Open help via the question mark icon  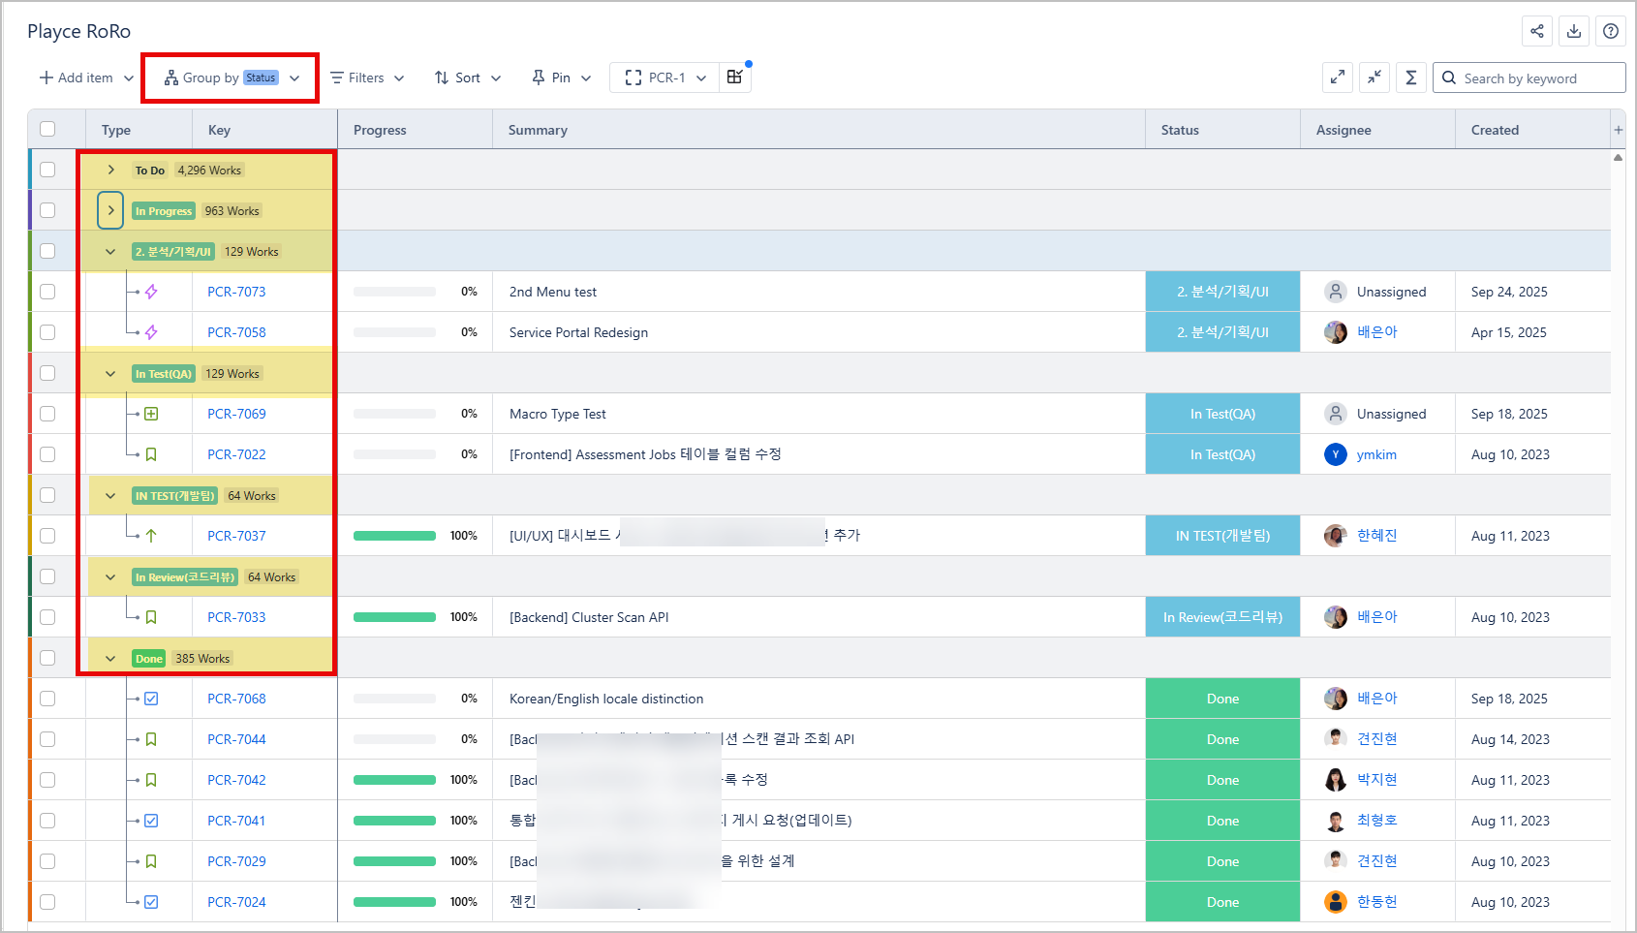1611,30
